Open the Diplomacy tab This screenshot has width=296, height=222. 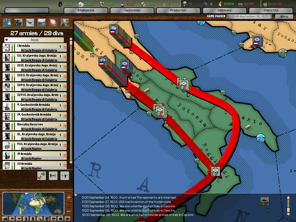coord(224,10)
